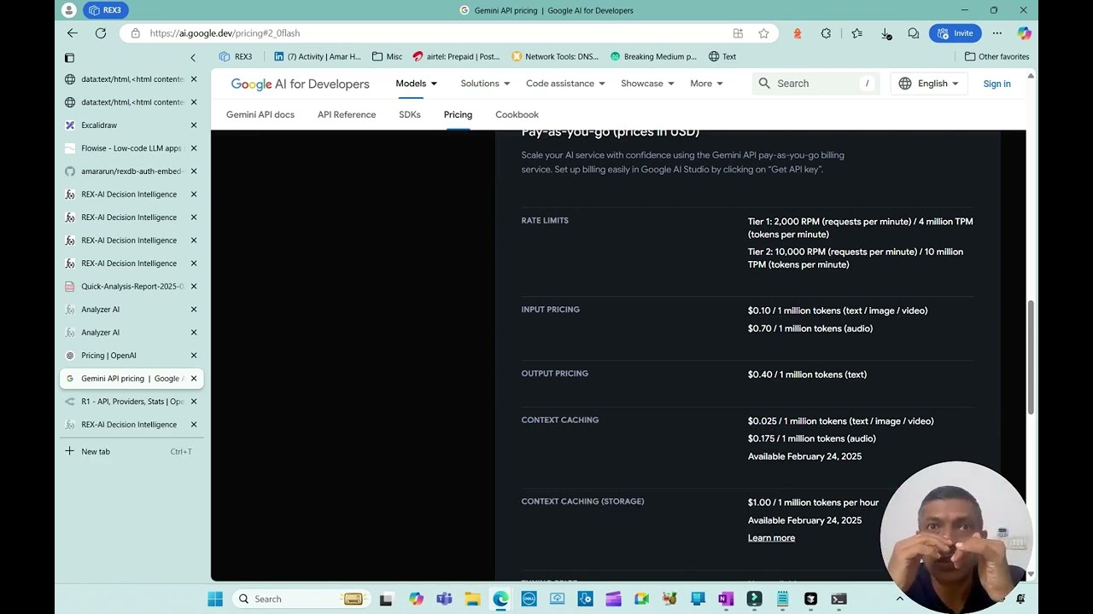Select the Pricing tab
Viewport: 1093px width, 614px height.
[458, 114]
